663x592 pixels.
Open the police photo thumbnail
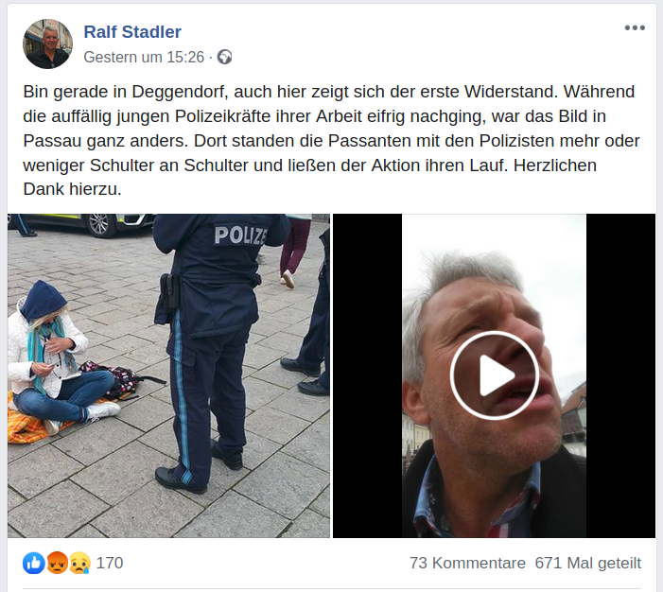click(168, 375)
